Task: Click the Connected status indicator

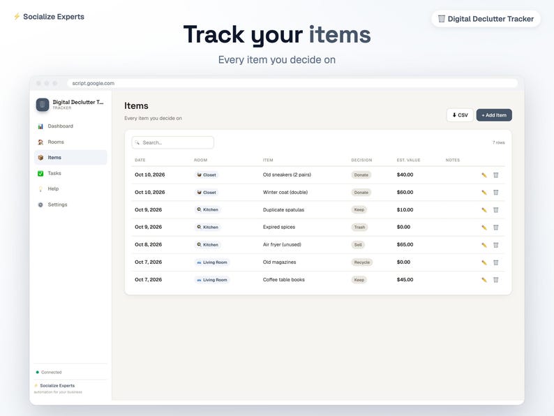Action: (49, 372)
